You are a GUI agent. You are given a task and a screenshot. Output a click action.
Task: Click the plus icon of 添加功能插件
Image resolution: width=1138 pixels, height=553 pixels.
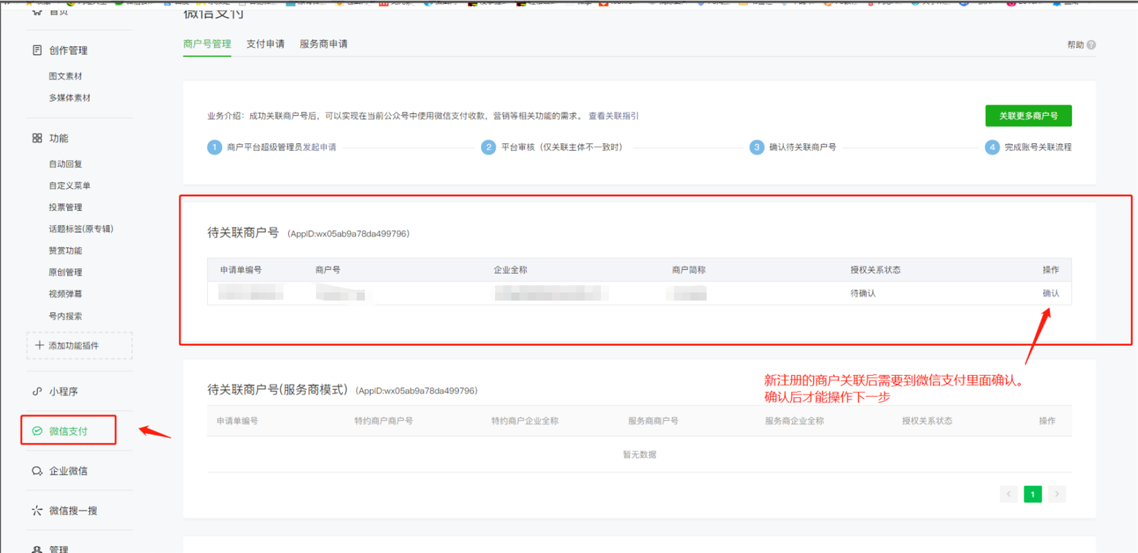[x=39, y=345]
